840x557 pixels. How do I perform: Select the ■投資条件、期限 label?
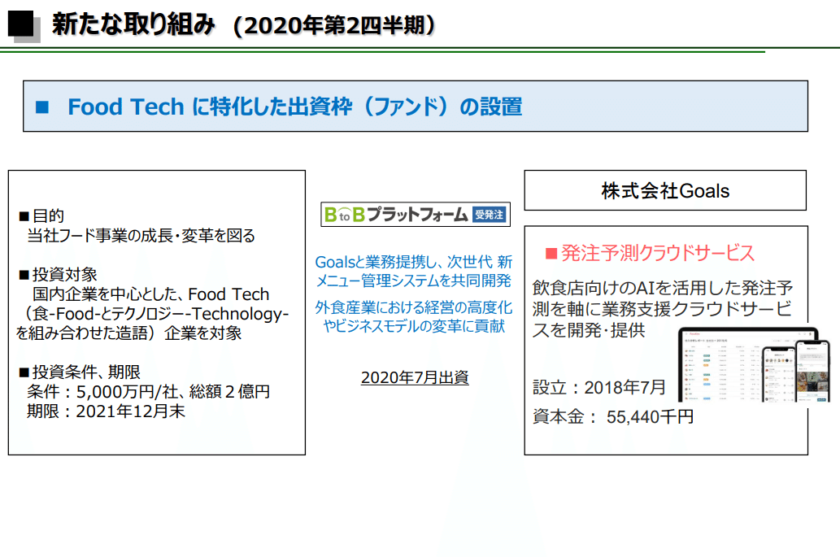[x=80, y=372]
